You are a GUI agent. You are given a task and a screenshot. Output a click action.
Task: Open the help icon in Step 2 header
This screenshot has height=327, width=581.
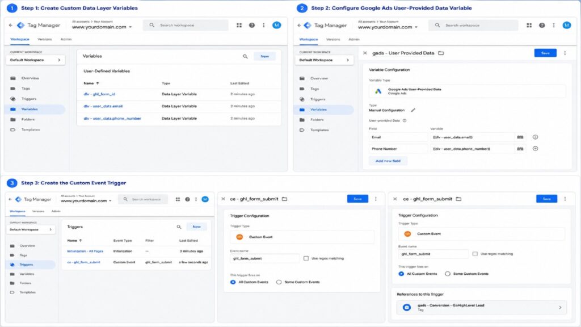click(x=542, y=25)
